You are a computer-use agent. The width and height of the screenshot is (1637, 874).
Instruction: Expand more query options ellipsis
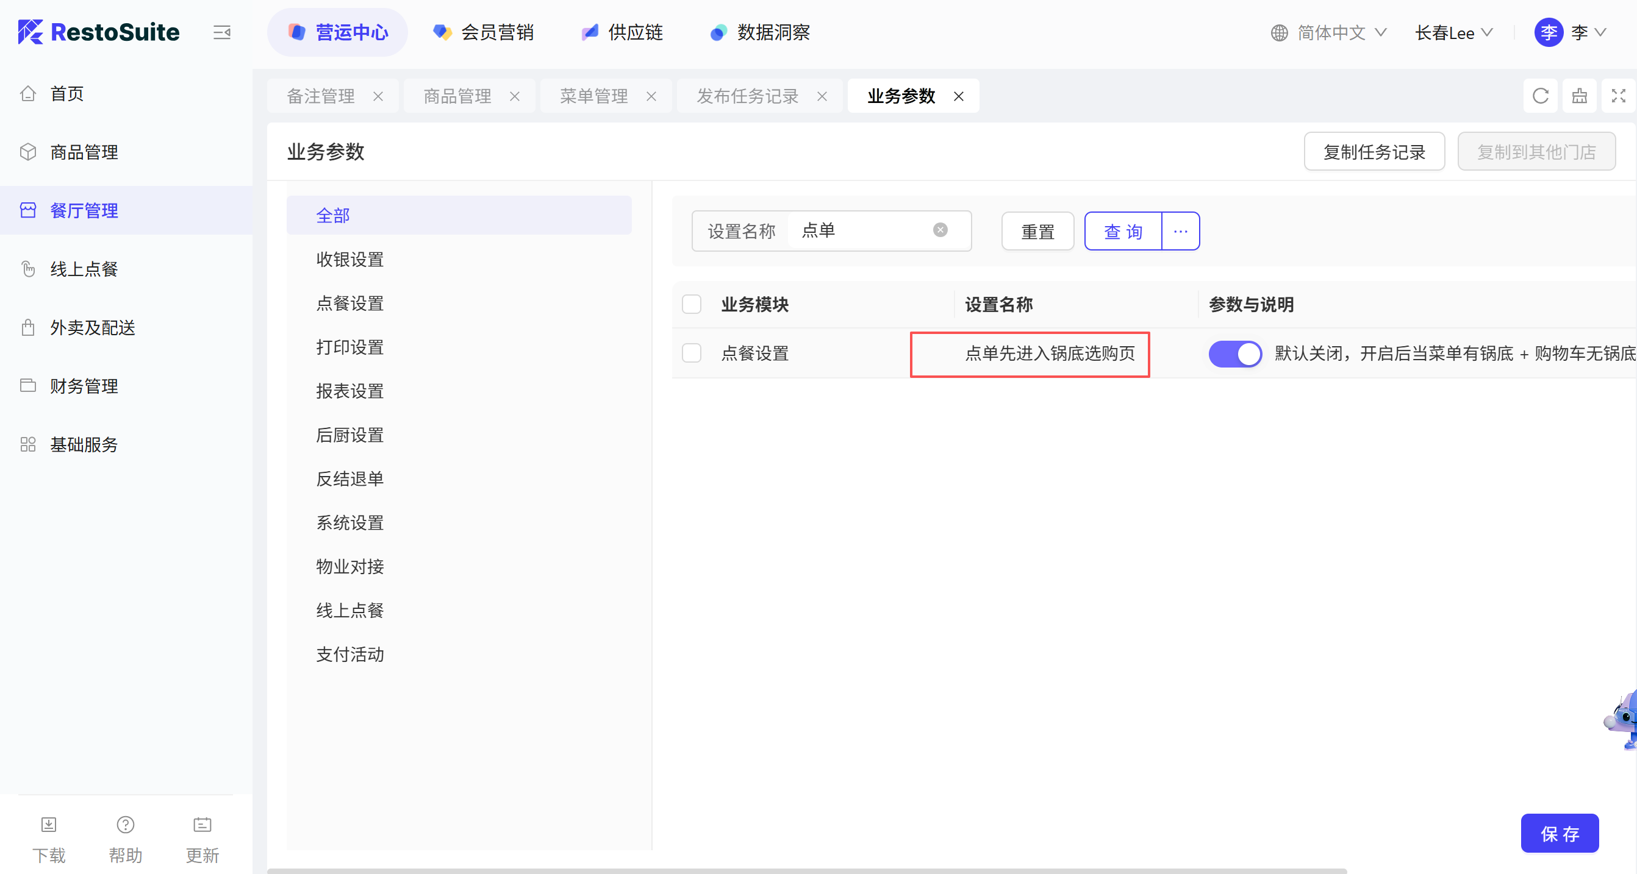coord(1180,231)
